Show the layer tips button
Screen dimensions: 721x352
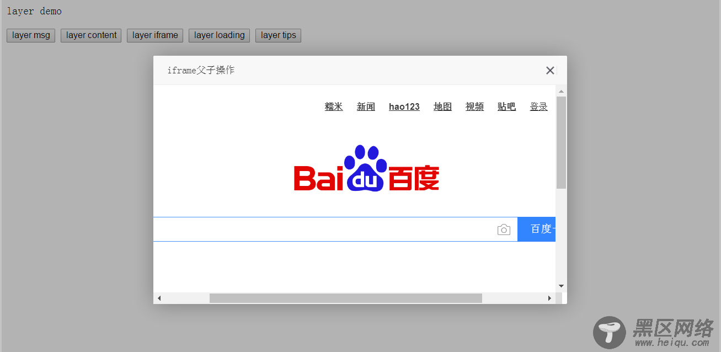pyautogui.click(x=278, y=35)
